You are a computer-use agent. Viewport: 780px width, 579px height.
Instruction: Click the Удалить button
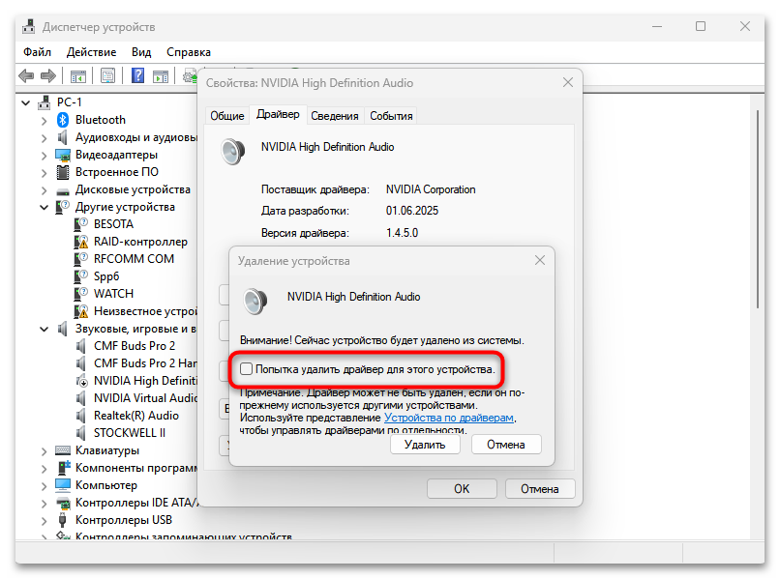pyautogui.click(x=424, y=444)
